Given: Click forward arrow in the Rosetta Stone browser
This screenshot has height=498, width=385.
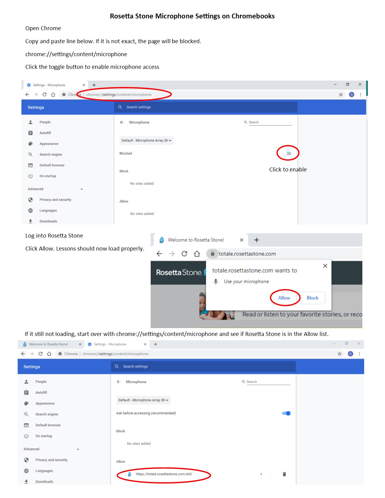Looking at the screenshot, I should [172, 254].
